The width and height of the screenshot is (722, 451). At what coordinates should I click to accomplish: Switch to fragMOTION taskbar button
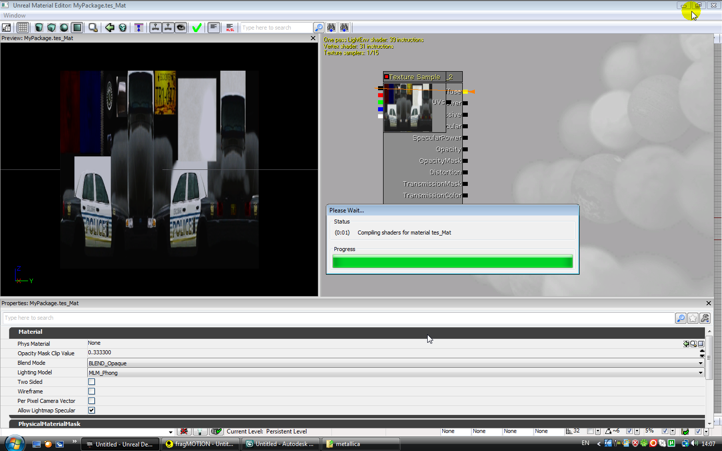pos(201,444)
